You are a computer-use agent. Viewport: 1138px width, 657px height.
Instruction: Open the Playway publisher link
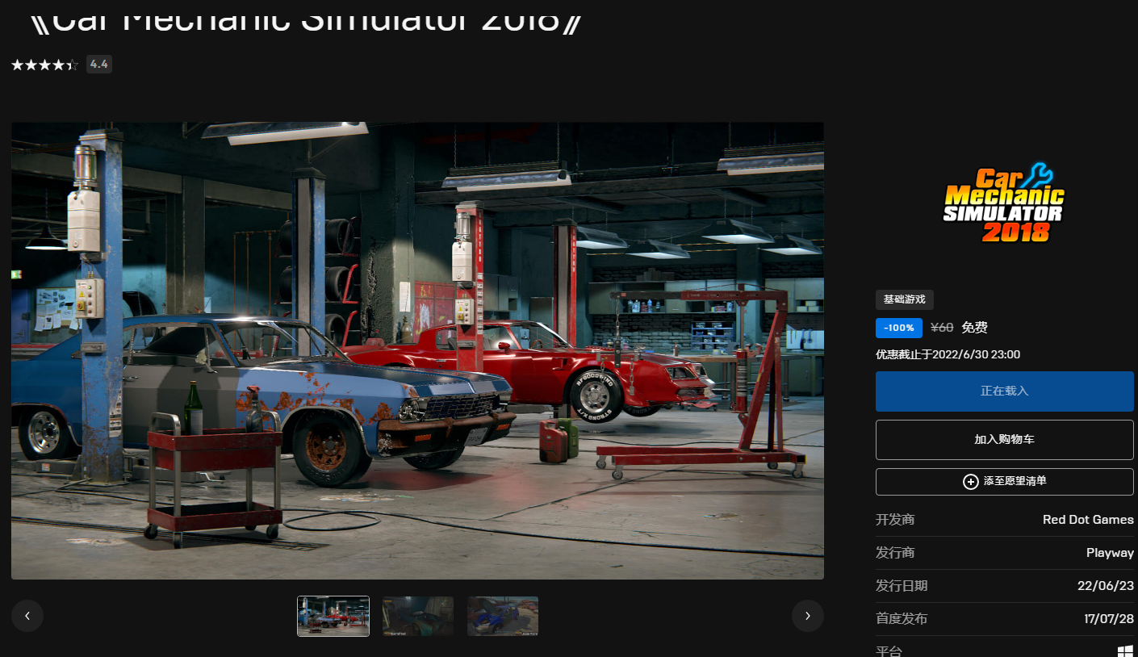point(1110,553)
